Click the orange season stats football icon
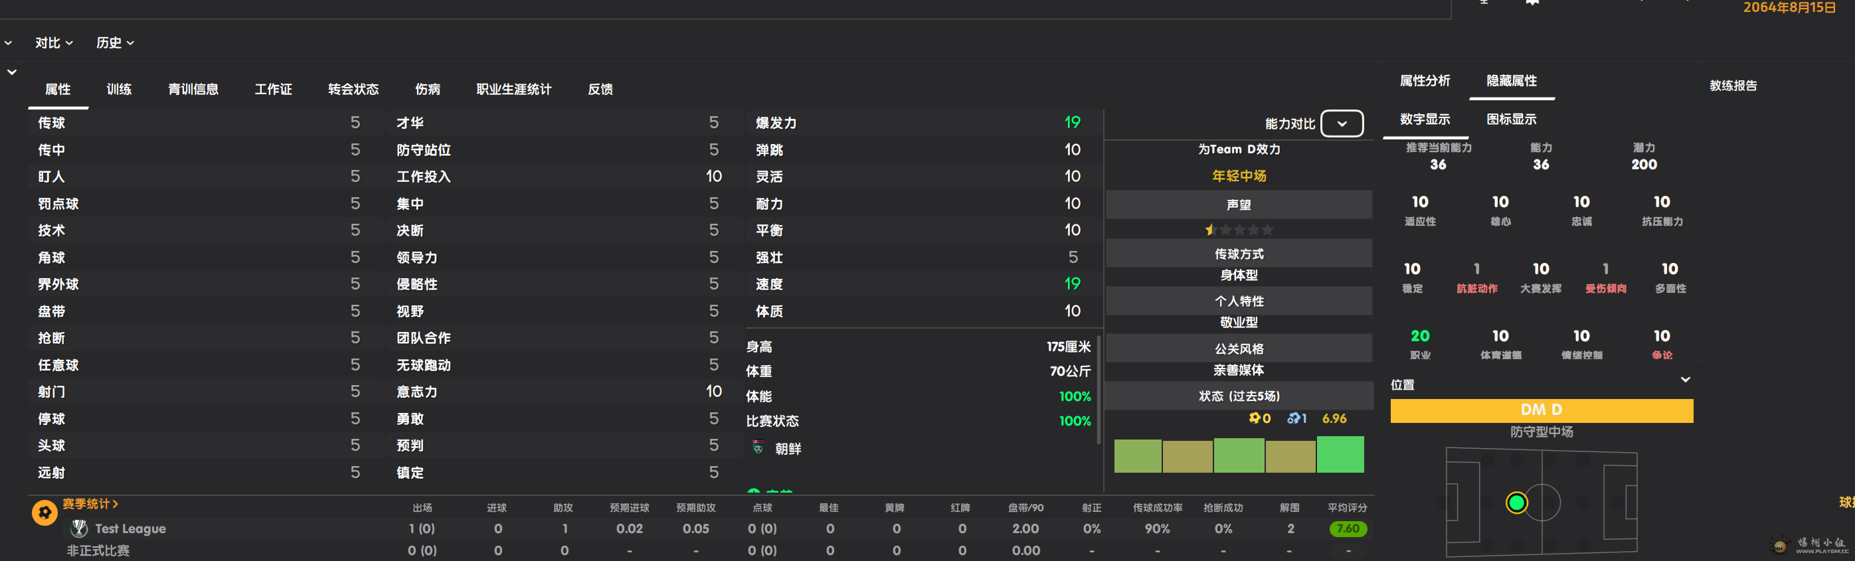The width and height of the screenshot is (1855, 561). click(x=44, y=512)
